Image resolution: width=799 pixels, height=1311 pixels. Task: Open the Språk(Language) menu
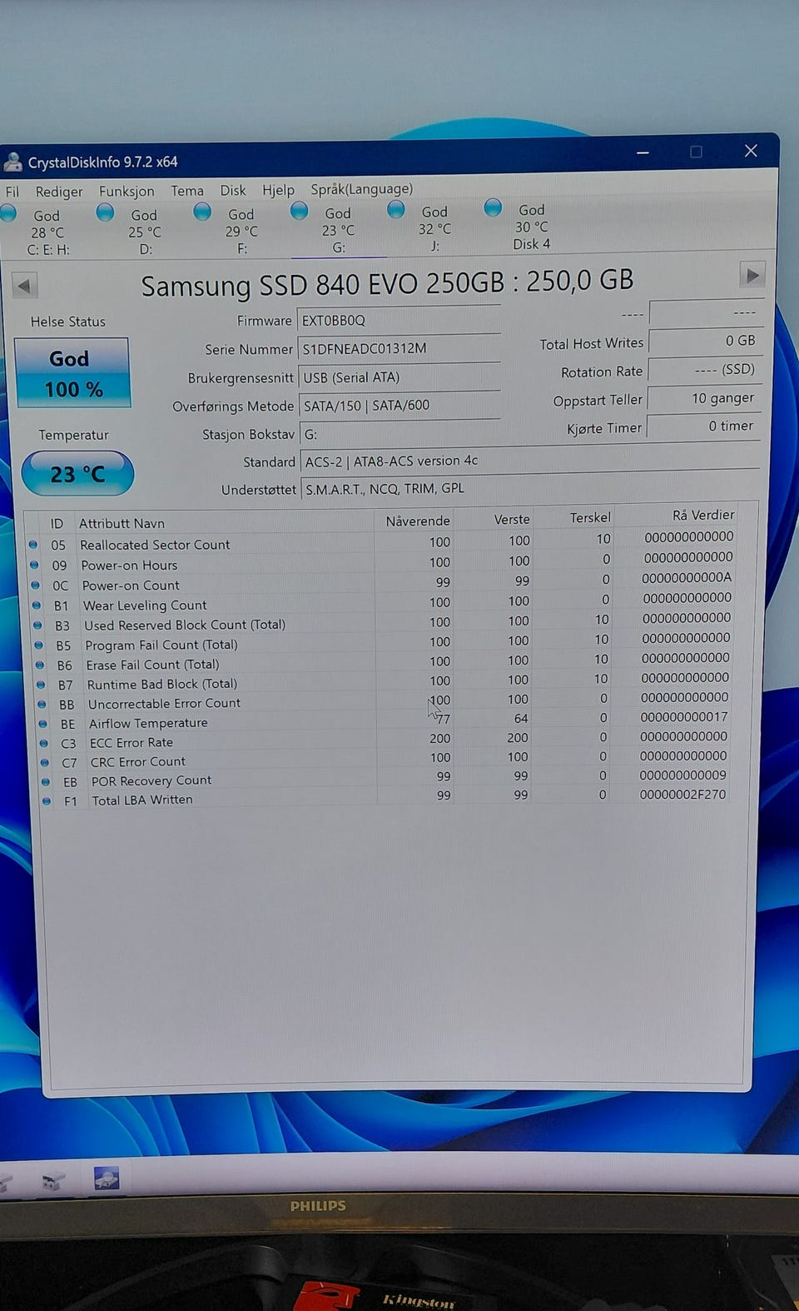pos(361,189)
